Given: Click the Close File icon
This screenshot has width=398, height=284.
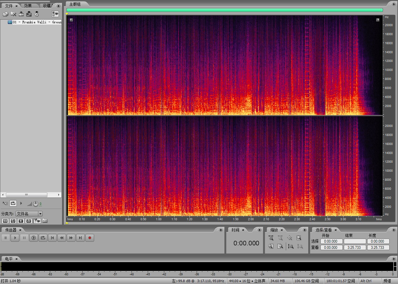Looking at the screenshot, I should [13, 14].
